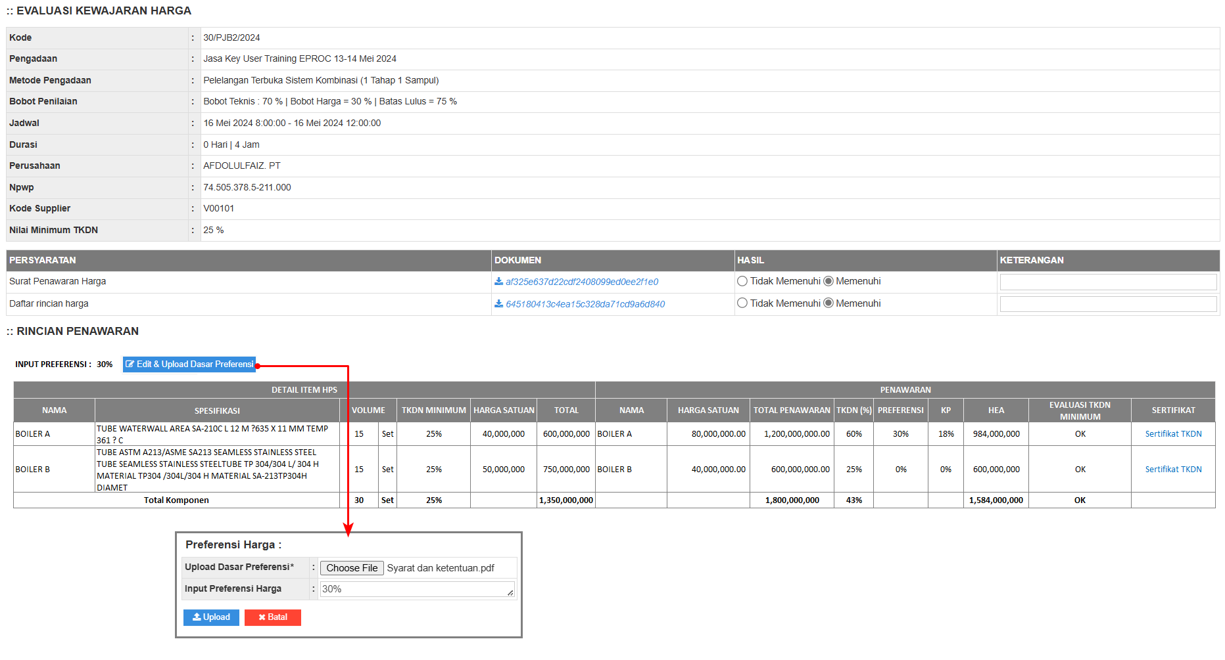This screenshot has width=1225, height=660.
Task: Open the af325e637d22cdf2408099ed0ee2f1e0 document link
Action: coord(581,282)
